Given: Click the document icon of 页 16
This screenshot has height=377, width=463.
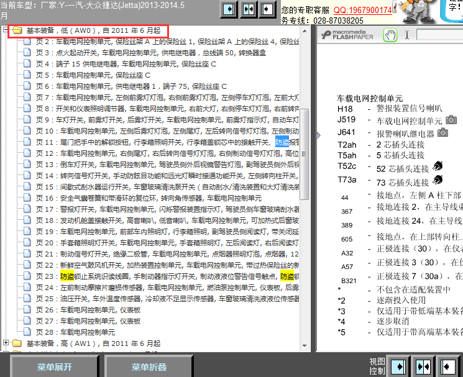Looking at the screenshot, I should point(27,198).
